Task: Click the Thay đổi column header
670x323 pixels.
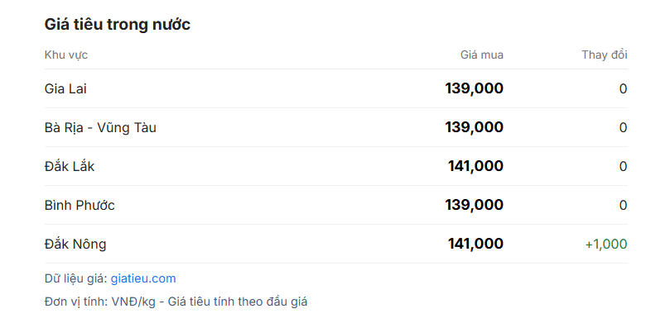Action: pos(605,55)
